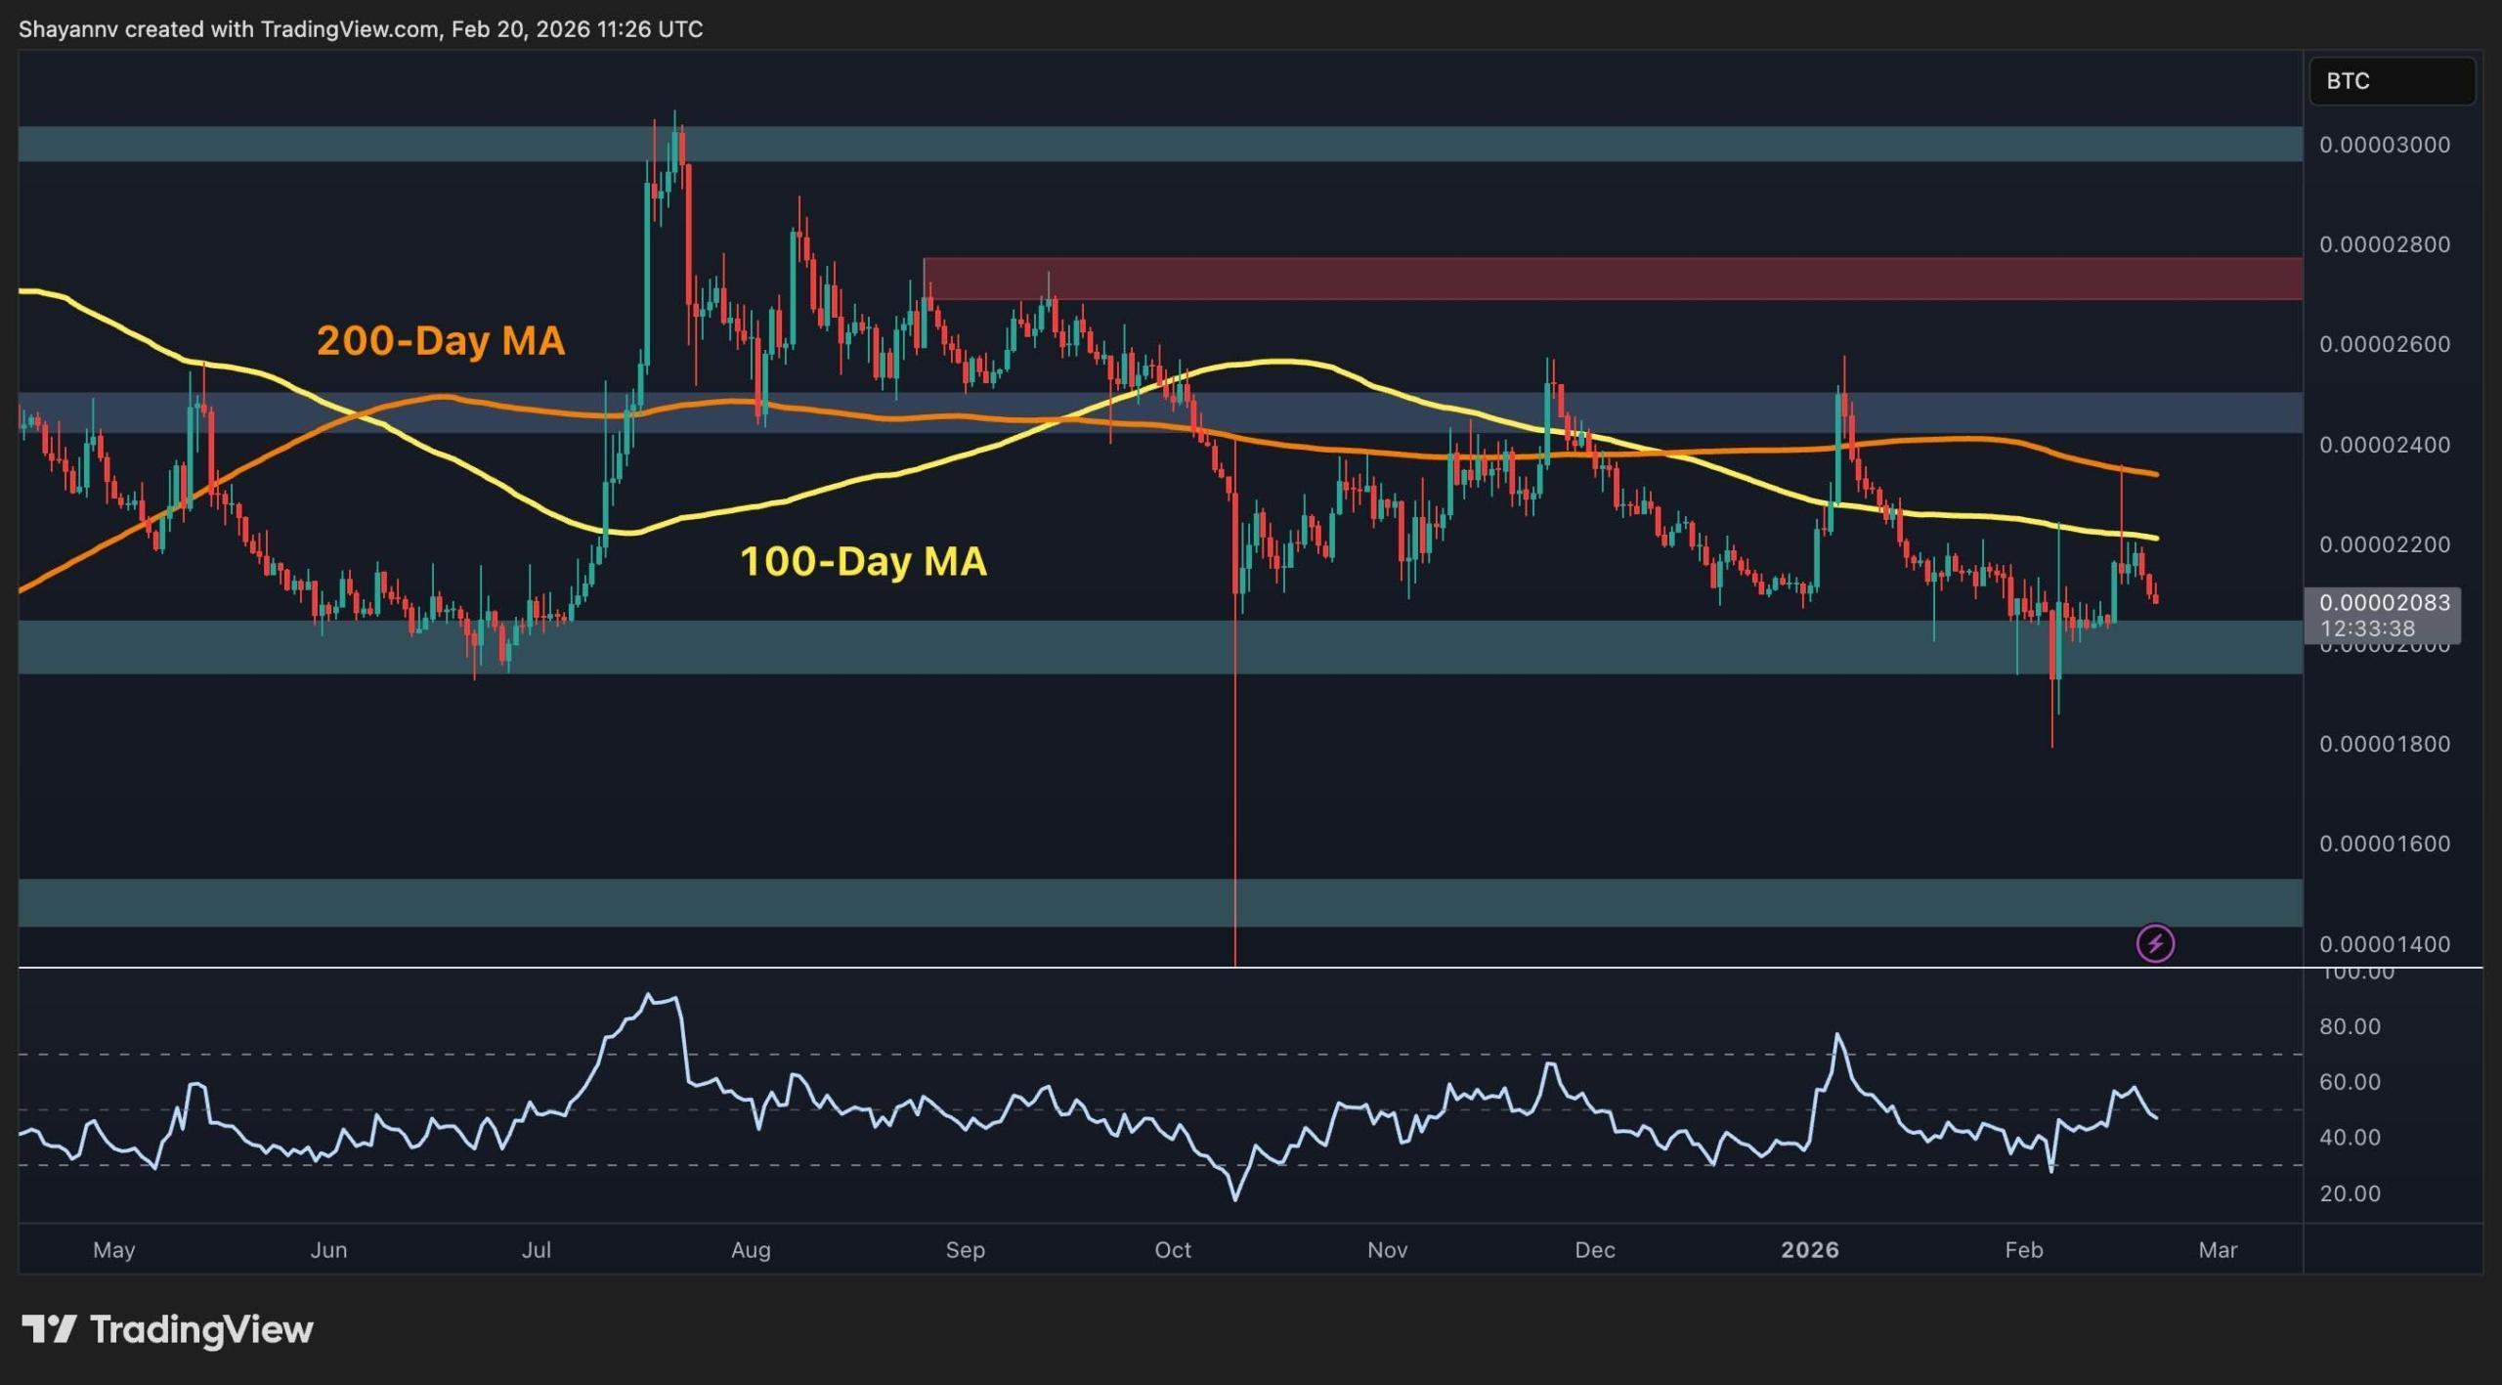The height and width of the screenshot is (1385, 2502).
Task: Select the BTC currency unit button
Action: (x=2392, y=82)
